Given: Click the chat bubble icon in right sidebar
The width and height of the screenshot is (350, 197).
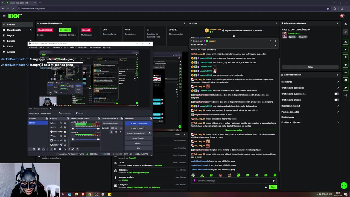Looking at the screenshot, I should pyautogui.click(x=346, y=65).
